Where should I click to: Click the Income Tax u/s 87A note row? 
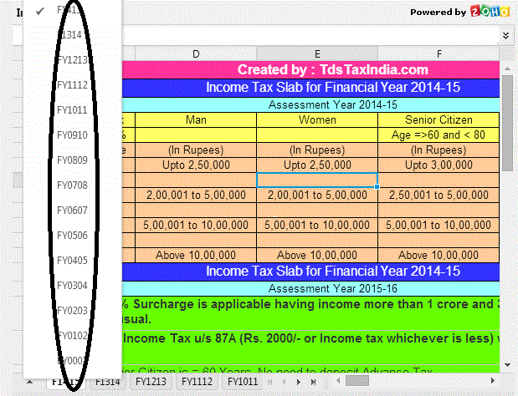[310, 347]
